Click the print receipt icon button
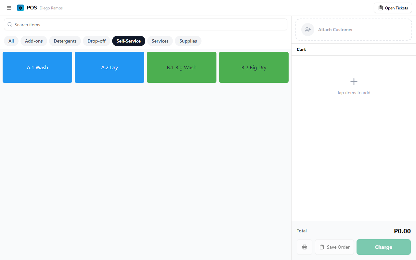 (x=304, y=247)
